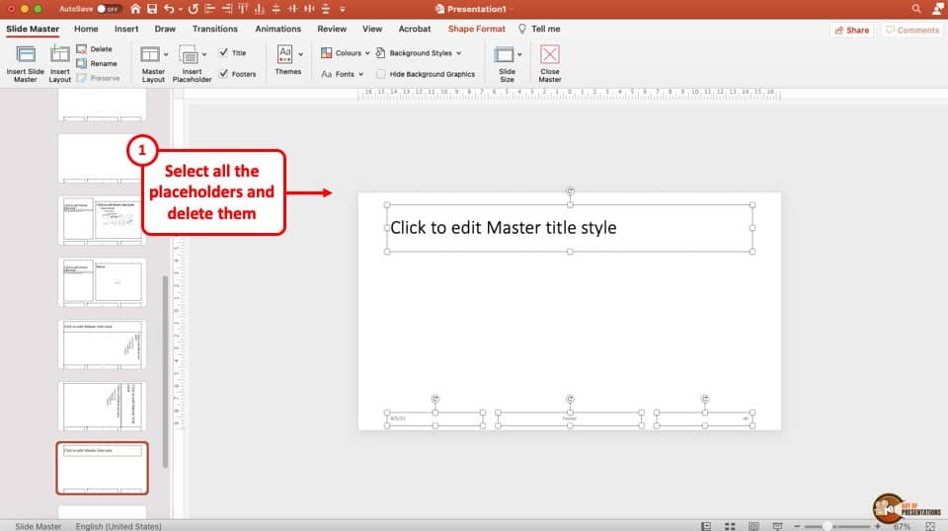Align selected objects to bottom

coord(260,9)
